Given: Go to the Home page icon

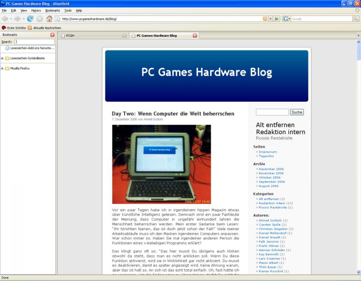Looking at the screenshot, I should click(x=49, y=19).
